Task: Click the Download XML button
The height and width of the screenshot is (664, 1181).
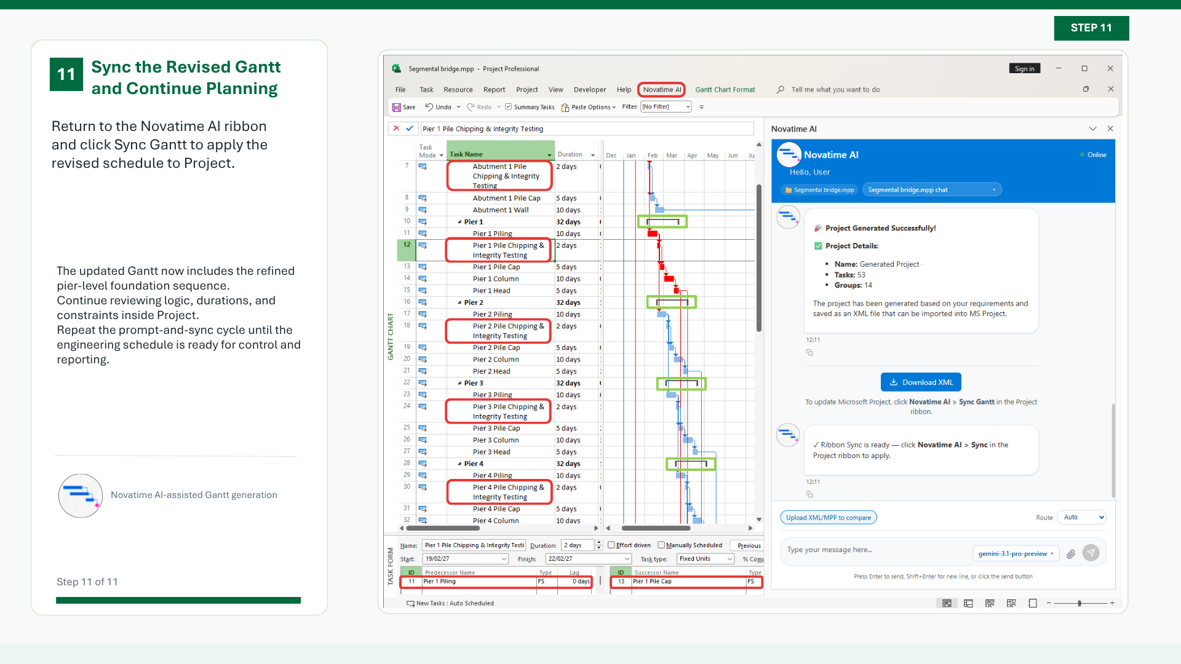Action: tap(921, 382)
